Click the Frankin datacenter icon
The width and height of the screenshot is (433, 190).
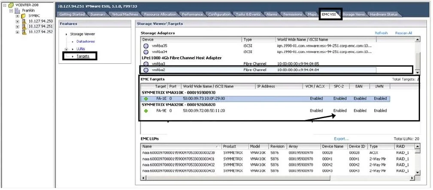pyautogui.click(x=17, y=10)
